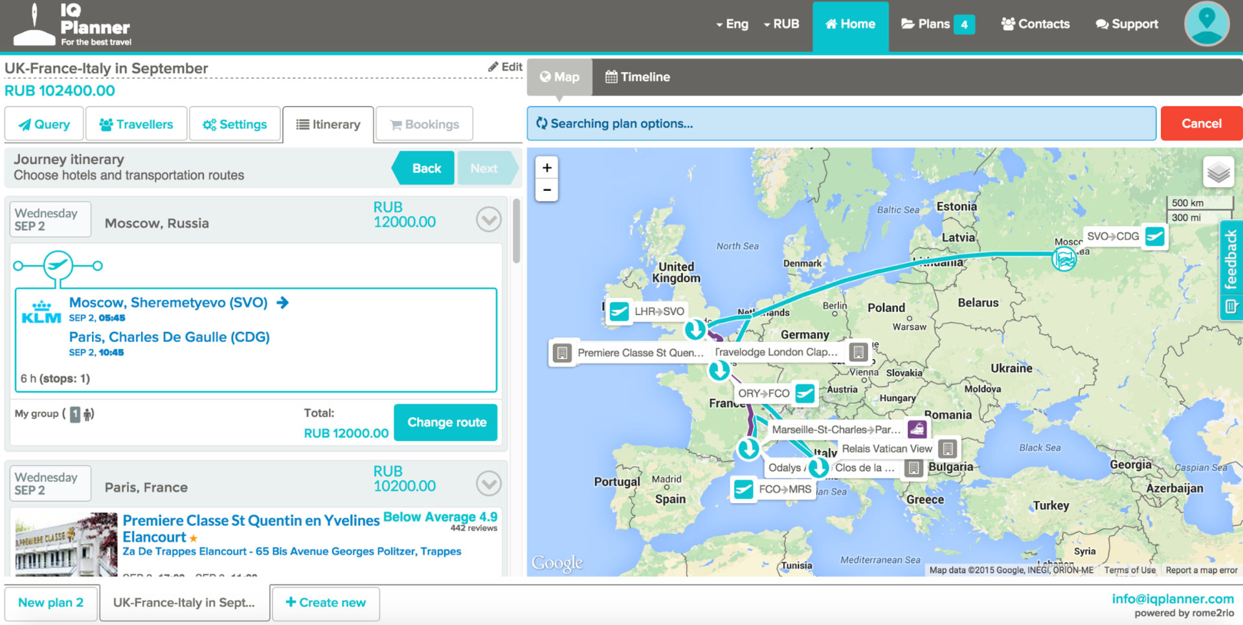
Task: Click the ORY→FCO flight plane icon
Action: [805, 393]
